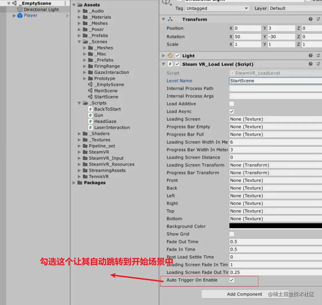
Task: Click the Loading Screen texture field
Action: coord(276,119)
